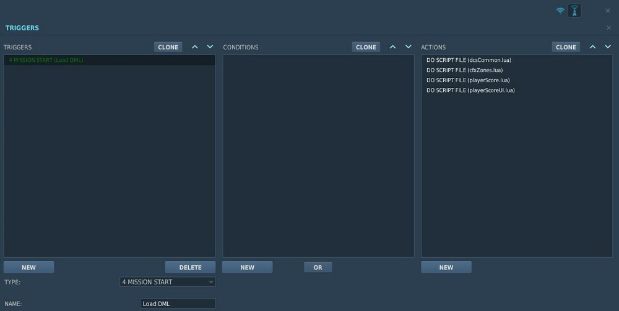Move action down with Actions down arrow
The image size is (619, 311).
click(x=608, y=47)
